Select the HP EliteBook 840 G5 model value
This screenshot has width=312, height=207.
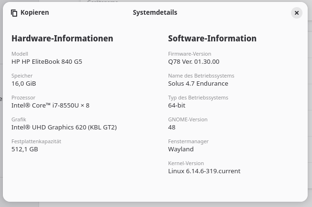pyautogui.click(x=47, y=61)
